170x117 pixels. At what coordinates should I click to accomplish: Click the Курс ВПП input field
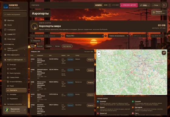click(157, 36)
